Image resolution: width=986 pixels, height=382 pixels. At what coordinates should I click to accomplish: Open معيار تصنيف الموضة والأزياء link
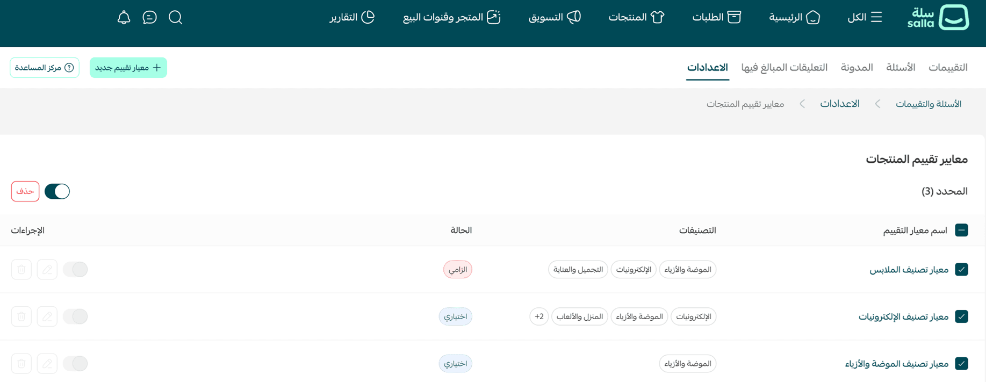pos(897,364)
